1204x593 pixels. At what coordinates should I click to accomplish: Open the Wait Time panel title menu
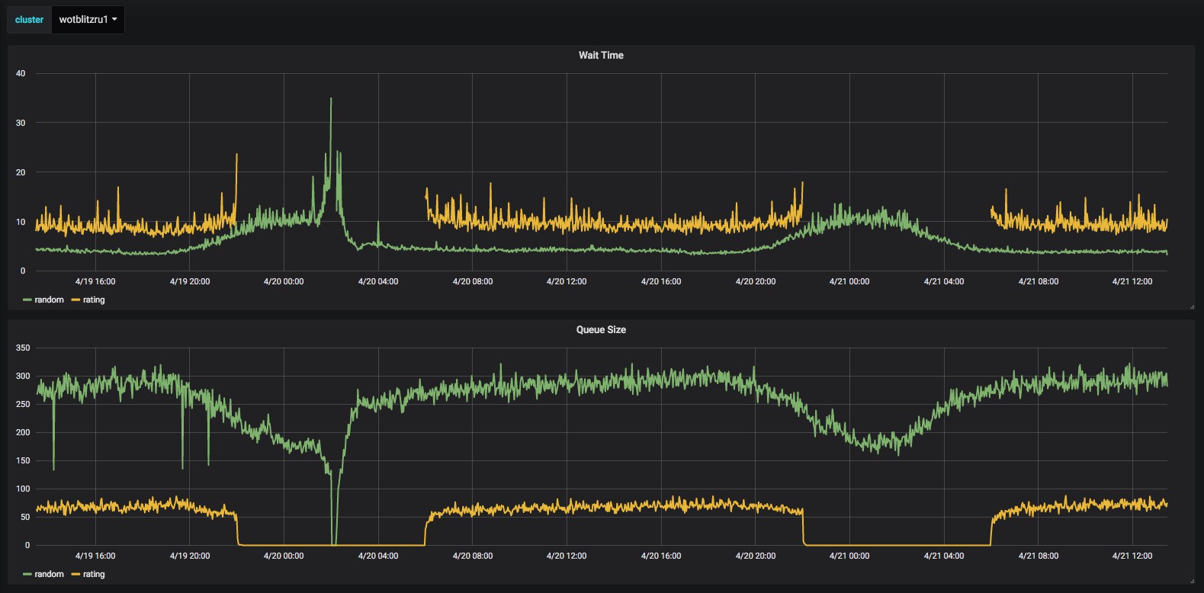coord(601,55)
